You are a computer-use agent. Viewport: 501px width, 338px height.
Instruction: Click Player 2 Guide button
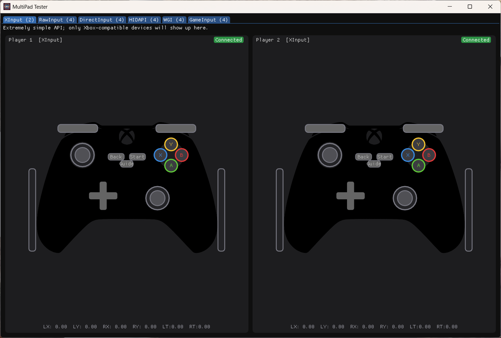pyautogui.click(x=374, y=164)
